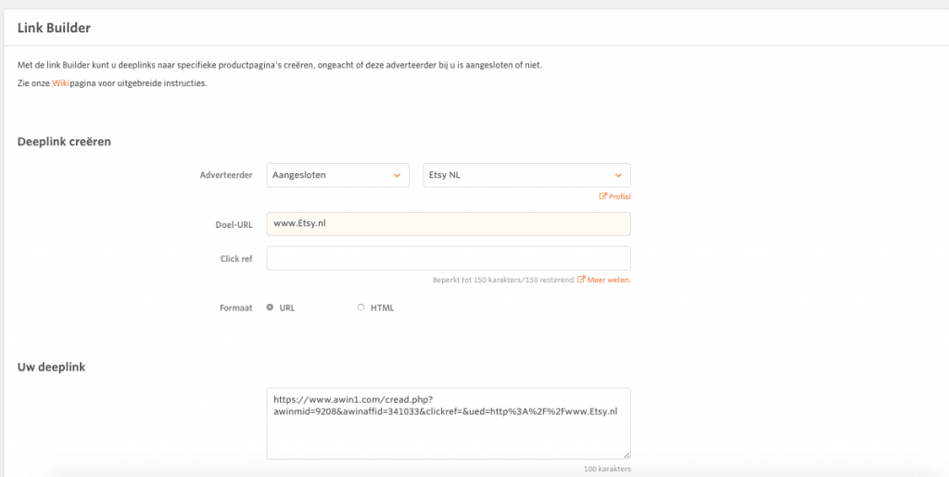Open the Wiki link in the instructions
This screenshot has height=477, width=949.
click(60, 83)
